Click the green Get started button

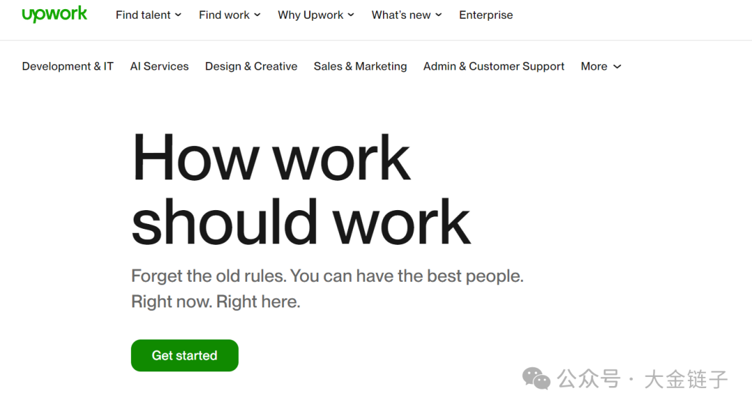[185, 355]
